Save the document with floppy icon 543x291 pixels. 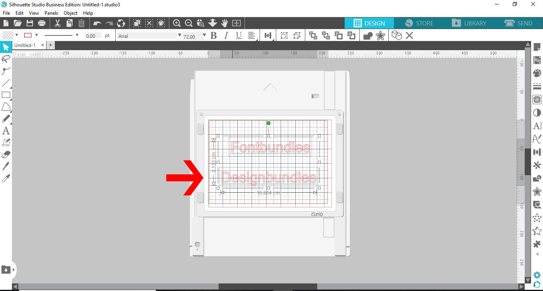click(x=29, y=23)
